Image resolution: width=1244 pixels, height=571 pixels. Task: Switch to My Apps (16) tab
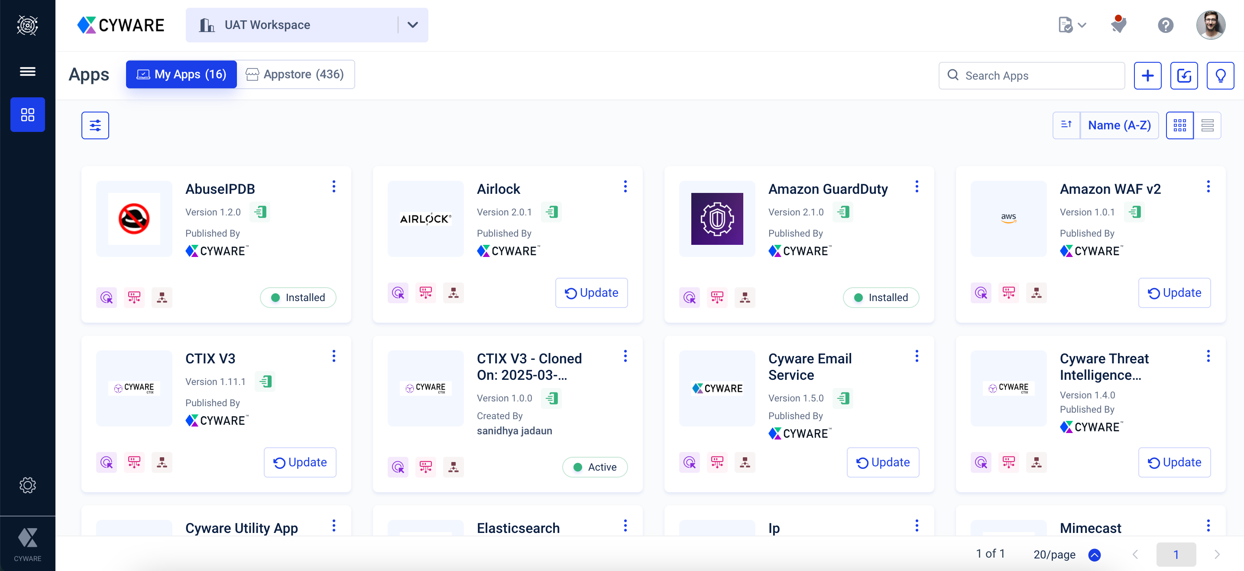click(x=181, y=74)
